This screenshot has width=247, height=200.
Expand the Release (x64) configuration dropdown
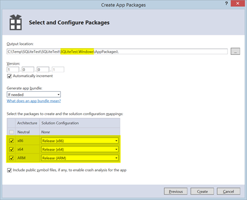click(x=80, y=149)
